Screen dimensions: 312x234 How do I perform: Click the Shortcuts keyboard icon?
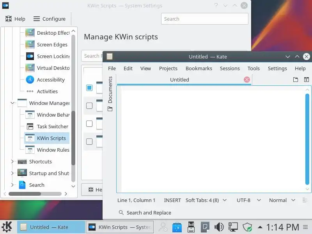22,161
